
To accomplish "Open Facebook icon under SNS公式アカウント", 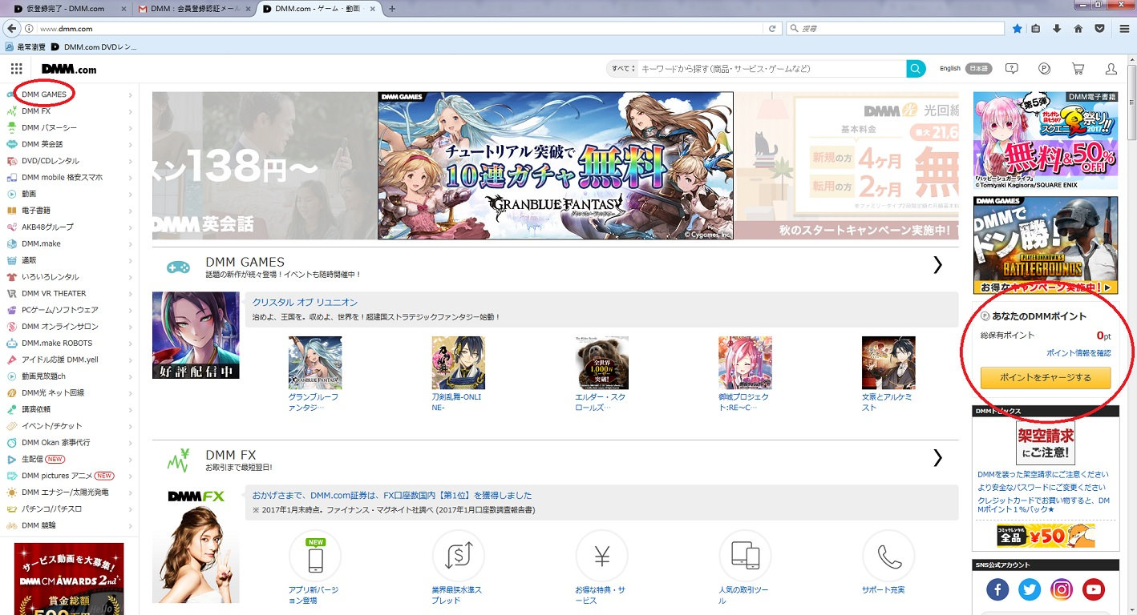I will (x=997, y=590).
